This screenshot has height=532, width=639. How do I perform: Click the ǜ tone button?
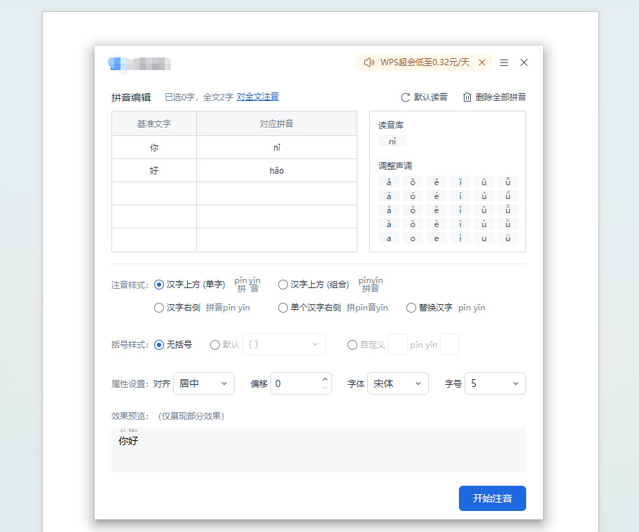[508, 224]
